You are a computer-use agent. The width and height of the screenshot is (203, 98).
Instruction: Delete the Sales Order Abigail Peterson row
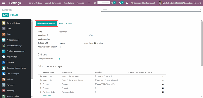(x=163, y=80)
